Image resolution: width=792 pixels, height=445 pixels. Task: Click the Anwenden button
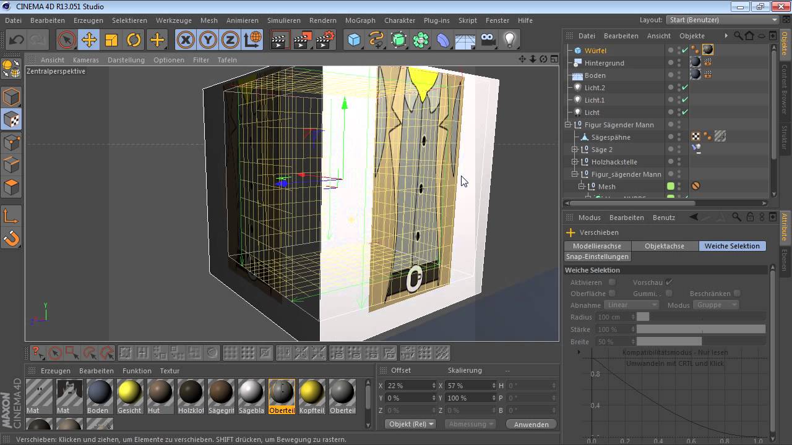point(531,424)
